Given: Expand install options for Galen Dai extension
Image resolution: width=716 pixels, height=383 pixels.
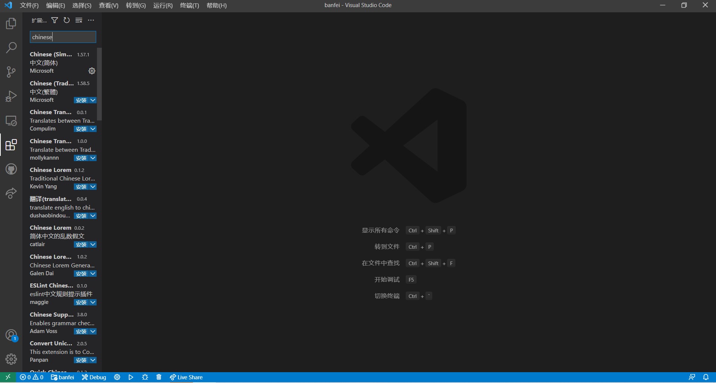Looking at the screenshot, I should tap(93, 274).
